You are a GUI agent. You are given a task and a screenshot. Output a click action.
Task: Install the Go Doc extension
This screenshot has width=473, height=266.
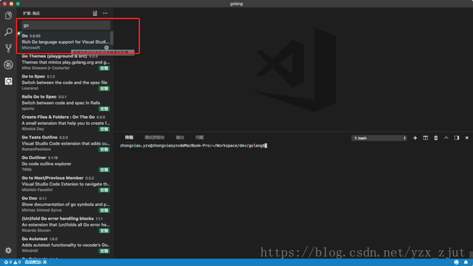click(104, 210)
